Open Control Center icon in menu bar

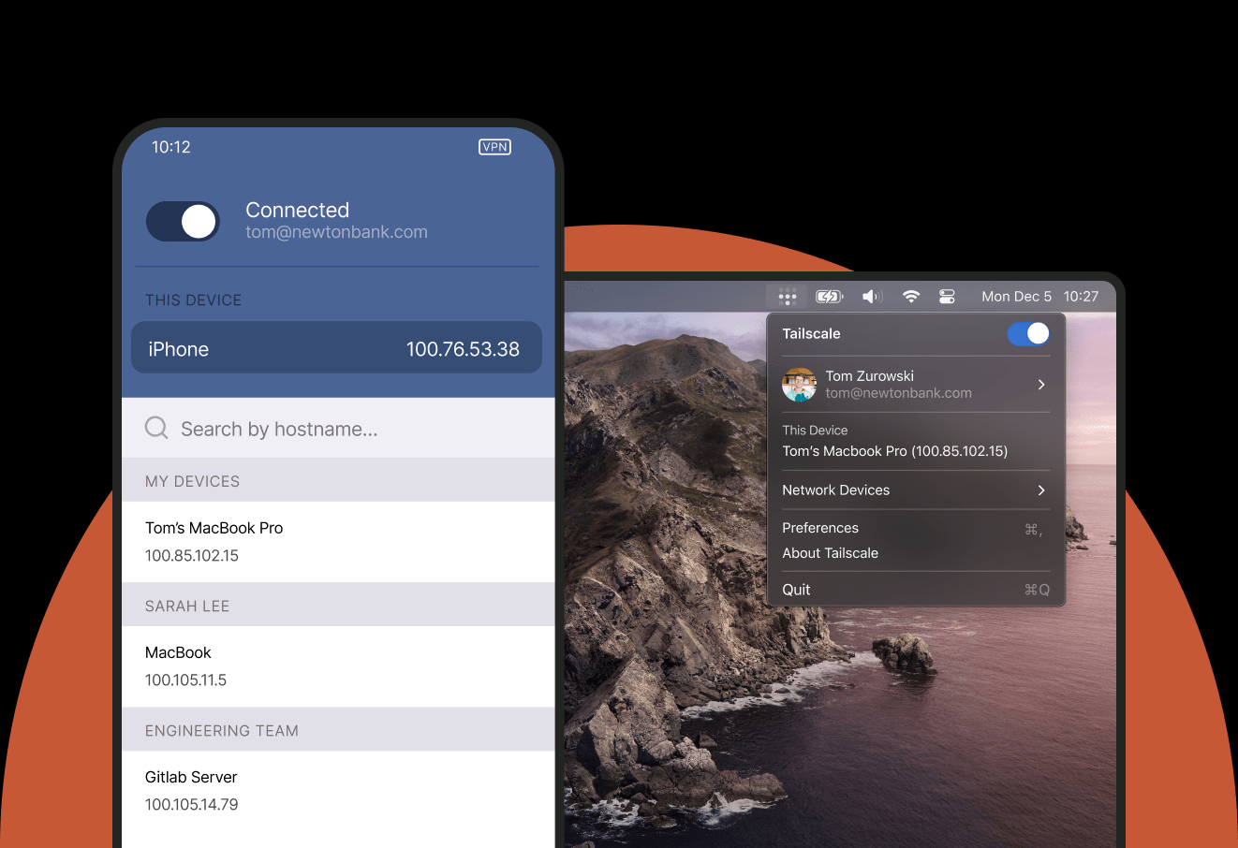pyautogui.click(x=947, y=297)
